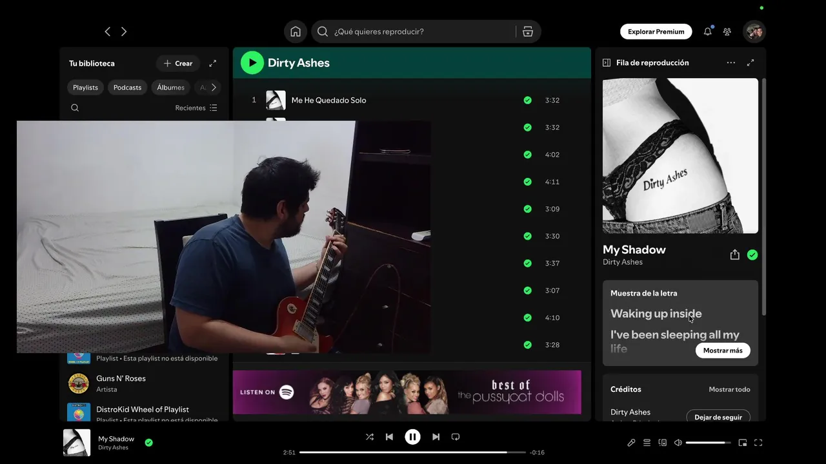Image resolution: width=826 pixels, height=464 pixels.
Task: Toggle saved check on 3:09 track
Action: tap(528, 209)
